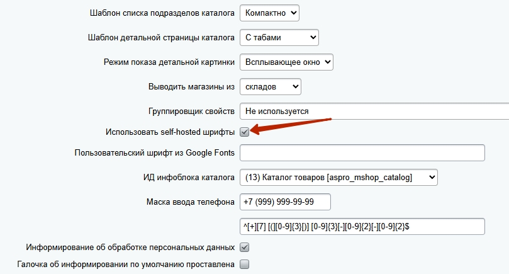Toggle the personal data processing notice checkbox

tap(245, 248)
